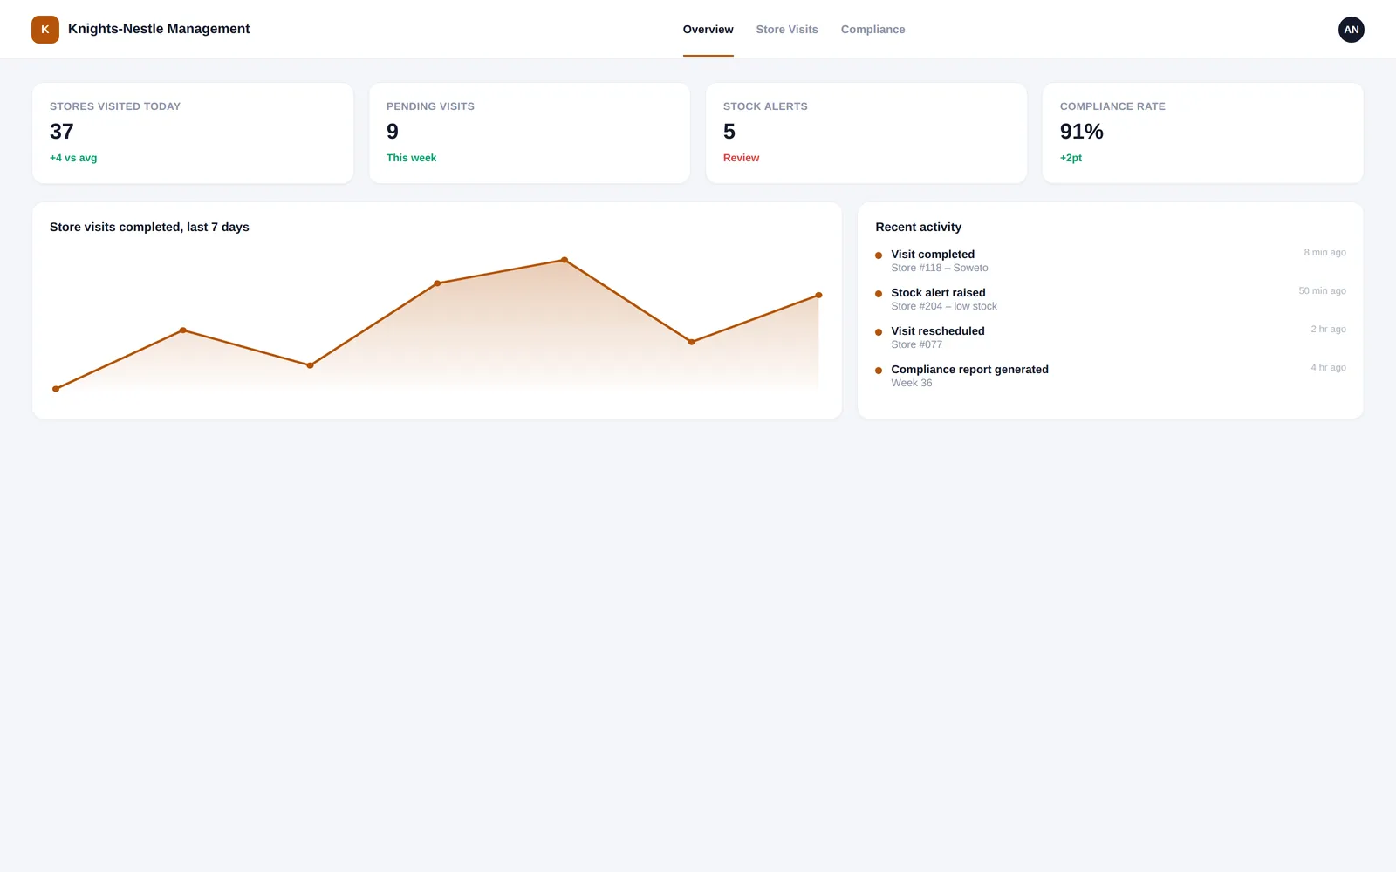Click the highest peak point on the chart
Image resolution: width=1396 pixels, height=872 pixels.
click(x=565, y=260)
